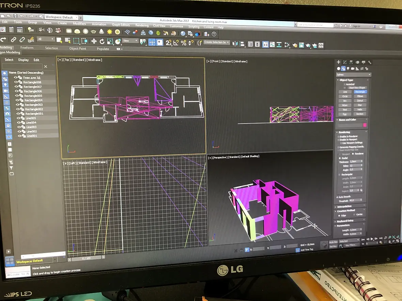Toggle Window/Crossing selection mode
402x301 pixels.
point(84,41)
